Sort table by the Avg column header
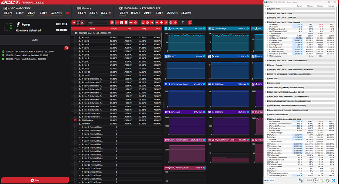339x184 pixels. click(143, 28)
